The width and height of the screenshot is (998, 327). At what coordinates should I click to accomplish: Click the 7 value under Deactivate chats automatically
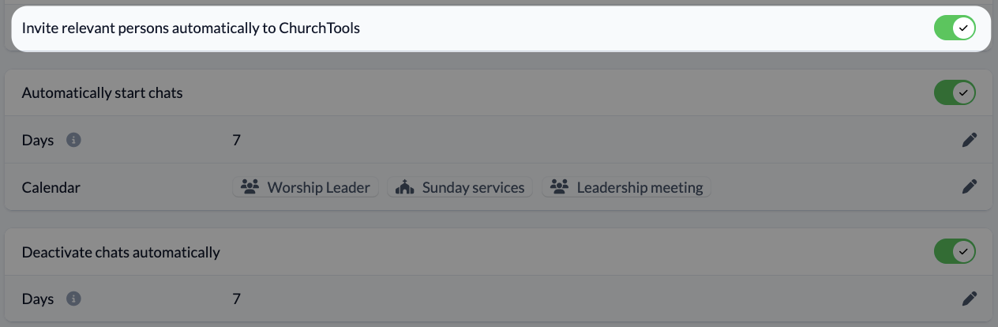coord(236,299)
